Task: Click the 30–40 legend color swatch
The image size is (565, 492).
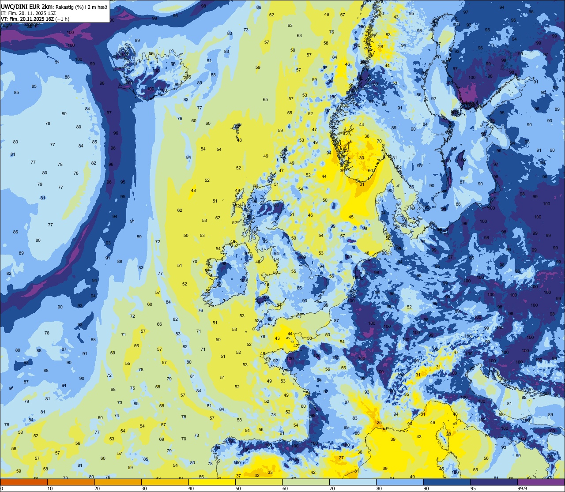Action: click(165, 482)
